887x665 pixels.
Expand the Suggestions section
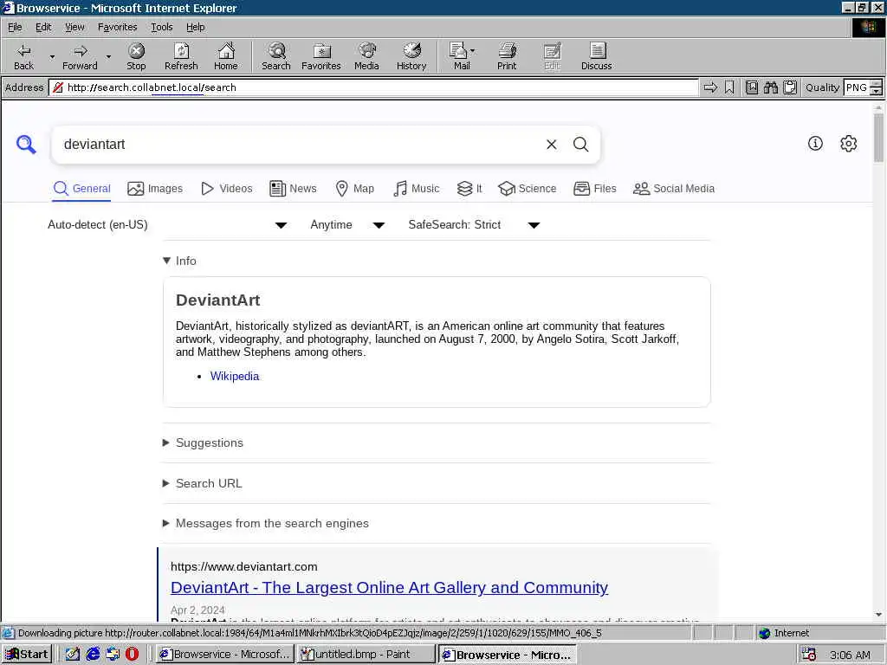click(x=203, y=442)
